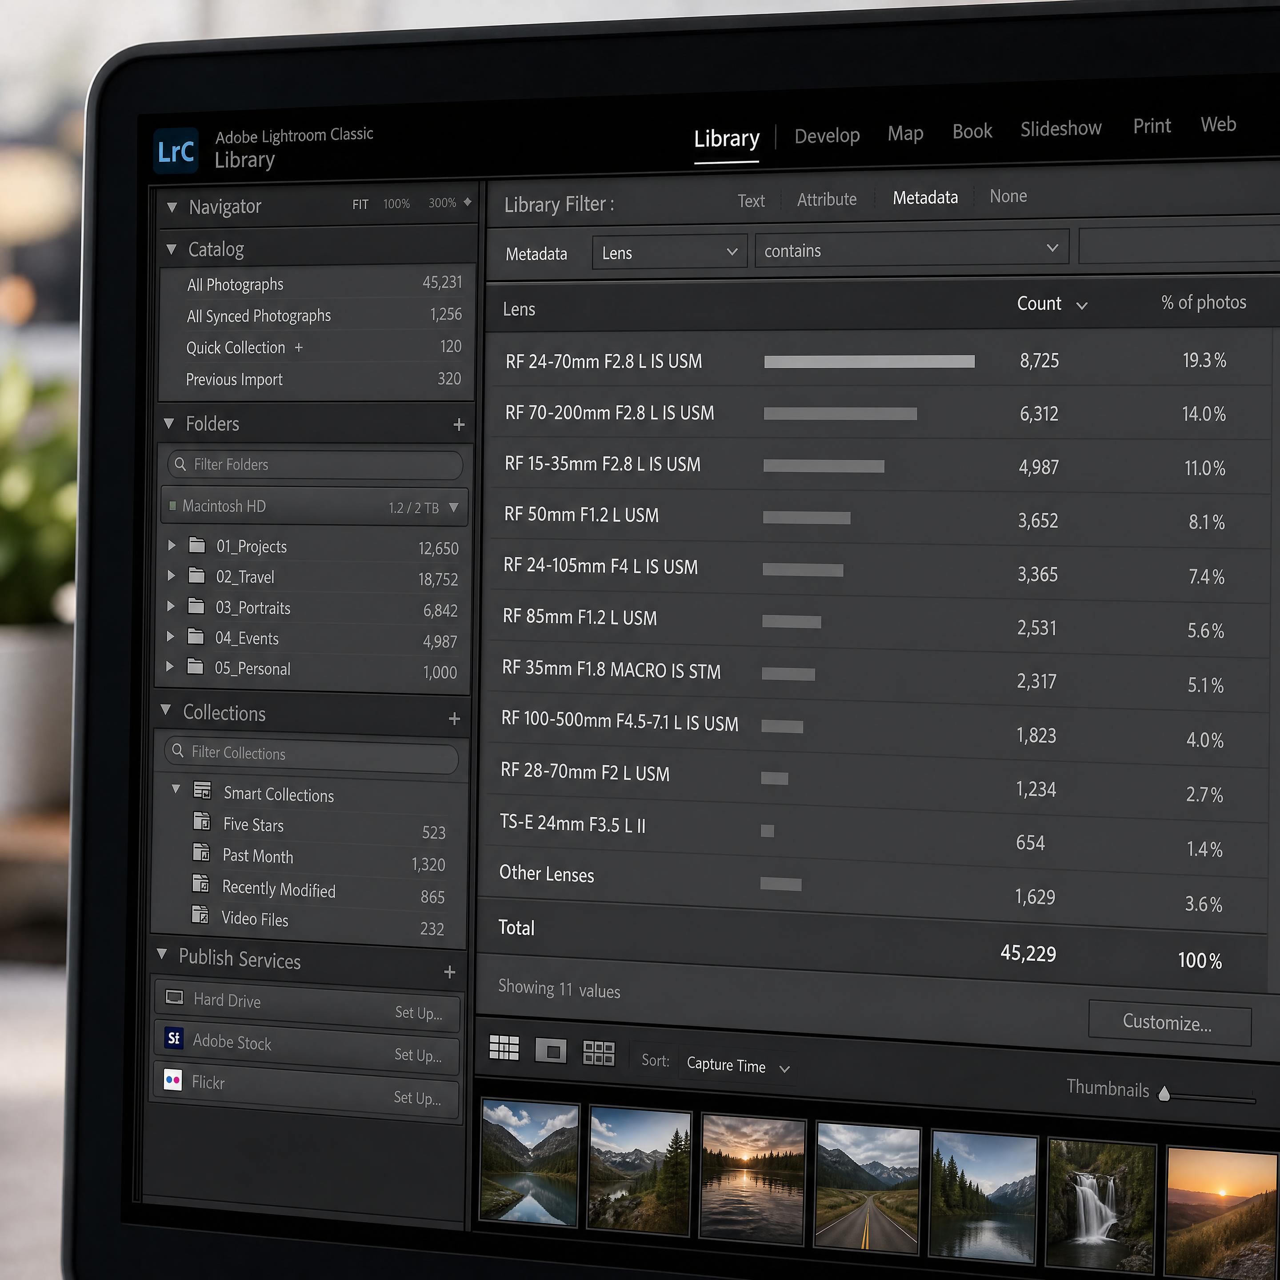Open the Slideshow module
This screenshot has width=1280, height=1280.
(x=1061, y=128)
